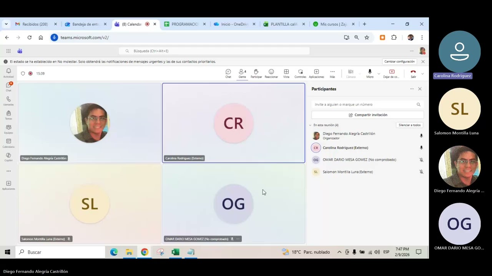Collapse the En esta reunión (4) list
The height and width of the screenshot is (276, 492).
[x=310, y=125]
